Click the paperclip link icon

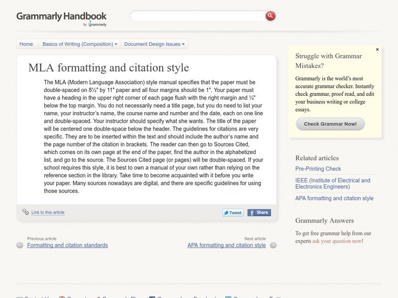25,212
